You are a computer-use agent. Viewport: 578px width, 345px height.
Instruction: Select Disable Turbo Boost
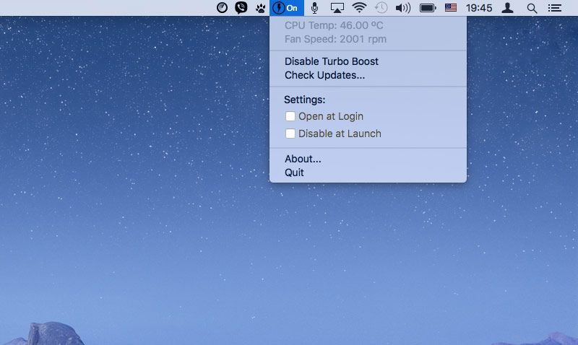[x=331, y=61]
